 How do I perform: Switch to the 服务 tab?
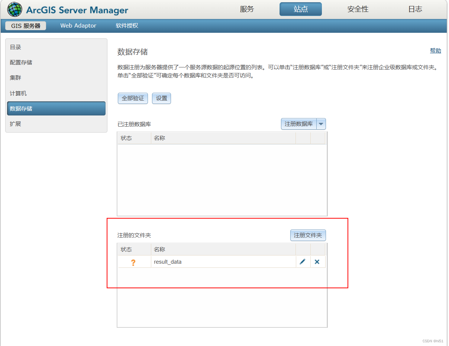pos(248,9)
